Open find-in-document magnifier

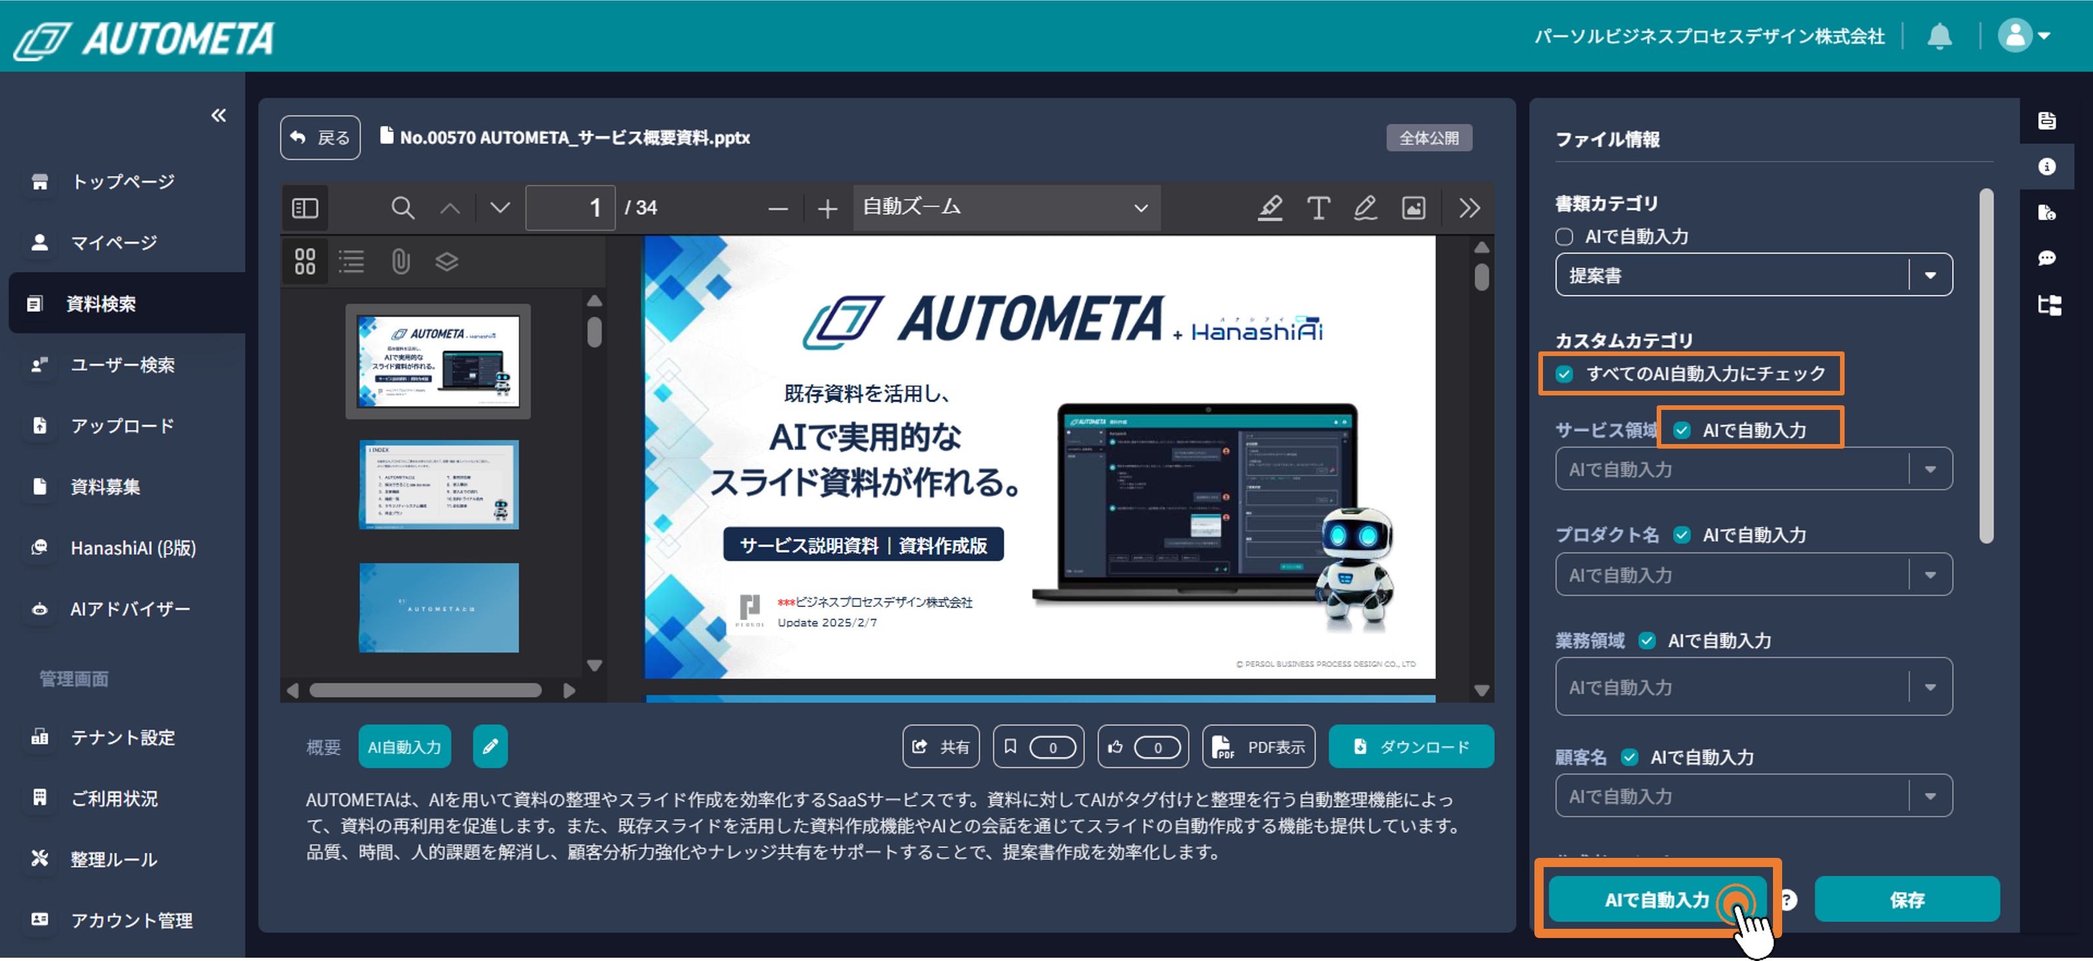pyautogui.click(x=402, y=208)
